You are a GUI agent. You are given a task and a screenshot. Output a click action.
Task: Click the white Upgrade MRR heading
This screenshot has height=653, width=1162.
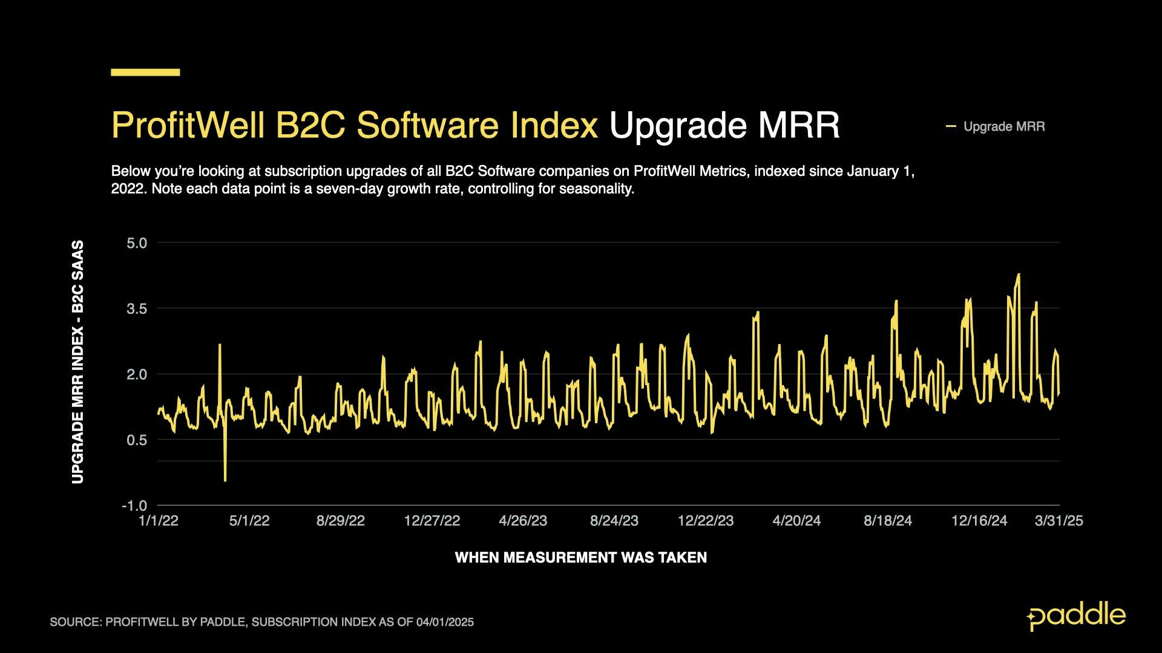click(x=724, y=125)
